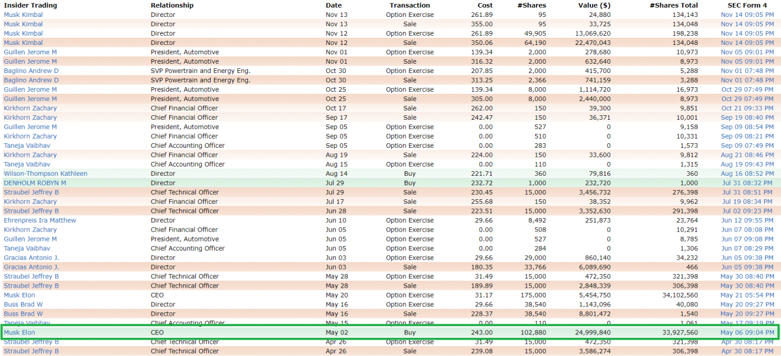Select the 8,801,472 value cell
Viewport: 781px width, 356px height.
coord(594,314)
